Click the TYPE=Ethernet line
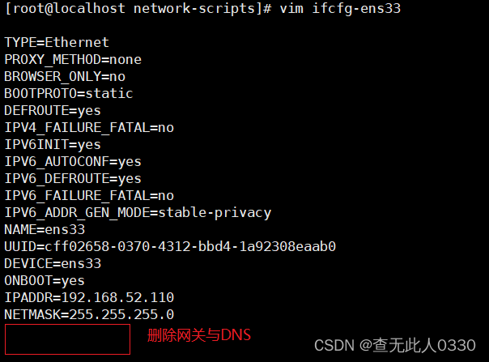The width and height of the screenshot is (489, 362). click(x=57, y=42)
